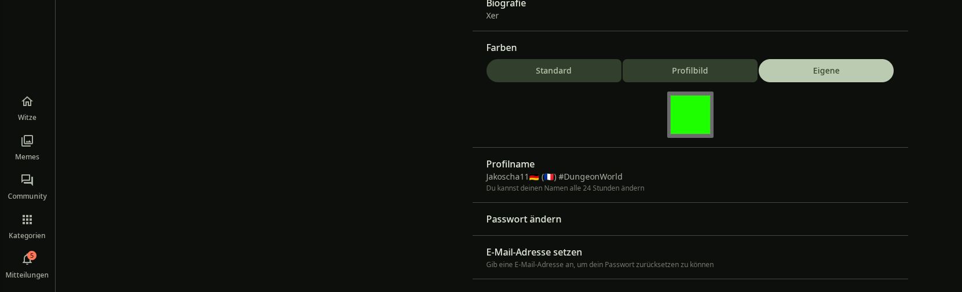Go to the Witze label in sidebar

click(27, 118)
